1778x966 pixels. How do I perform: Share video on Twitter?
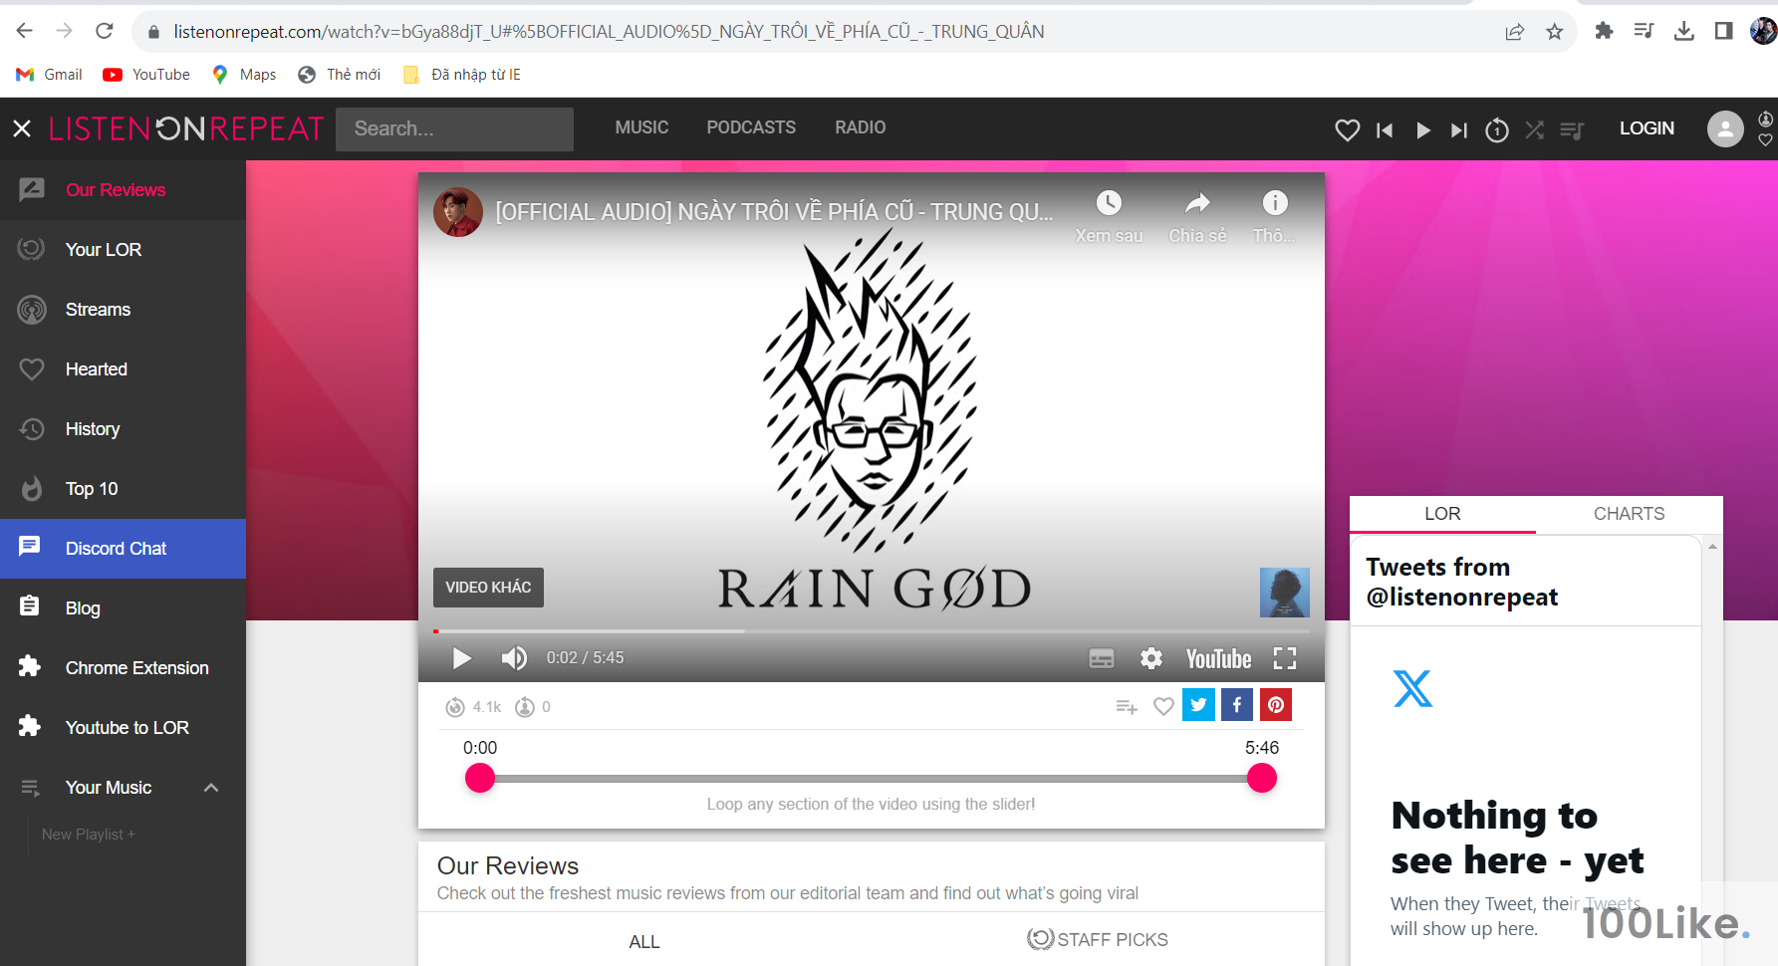point(1198,705)
